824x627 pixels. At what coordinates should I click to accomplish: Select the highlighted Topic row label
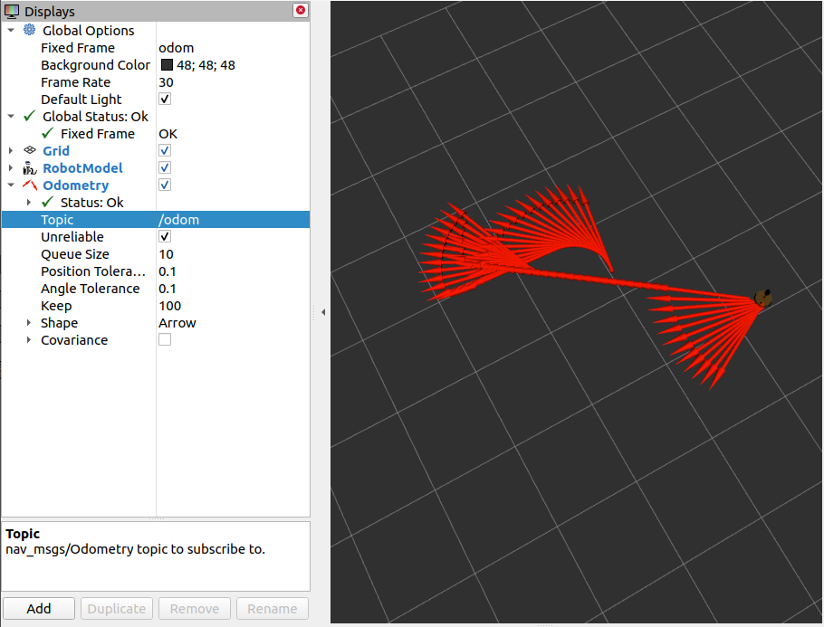tap(57, 220)
